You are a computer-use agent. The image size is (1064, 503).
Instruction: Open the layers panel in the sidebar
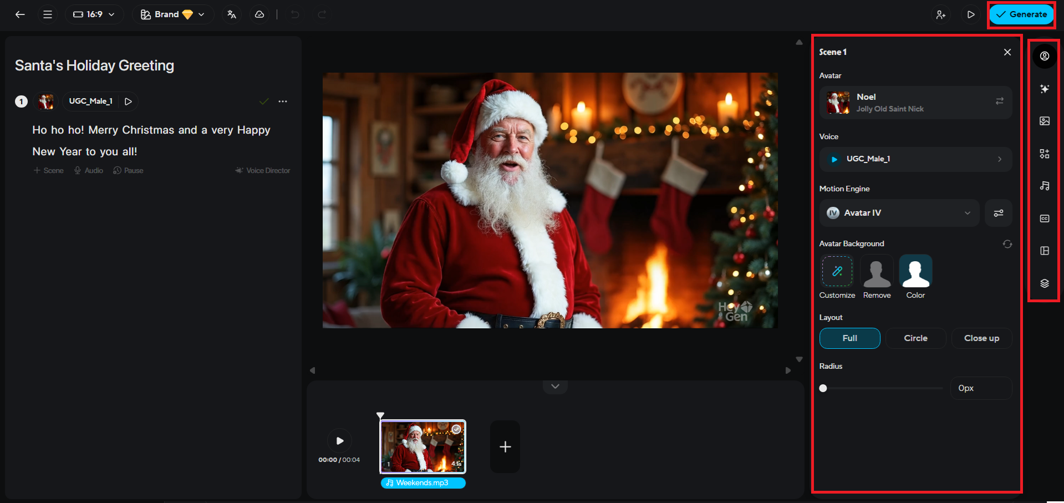(x=1045, y=283)
